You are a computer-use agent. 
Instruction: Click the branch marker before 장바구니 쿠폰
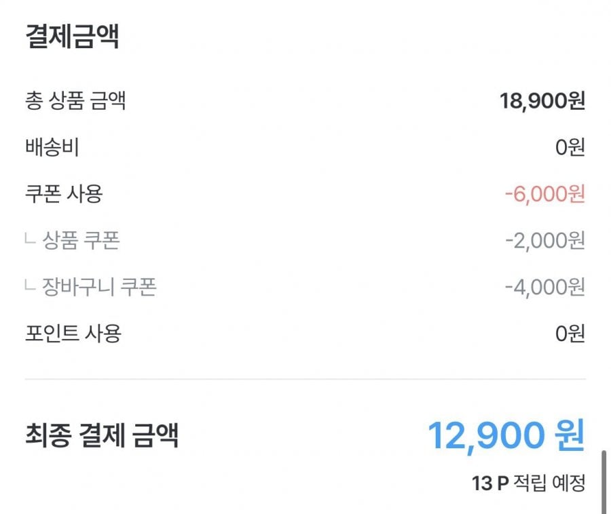coord(30,286)
